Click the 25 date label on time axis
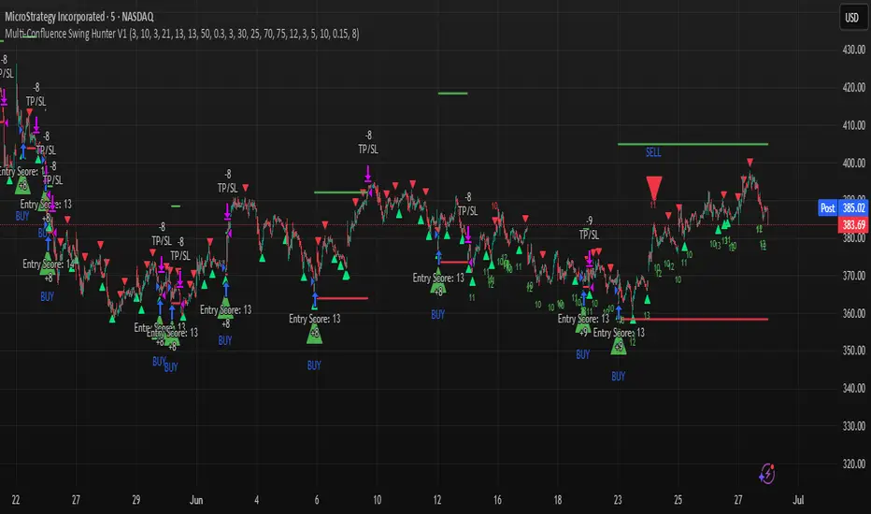871x514 pixels. pos(678,500)
